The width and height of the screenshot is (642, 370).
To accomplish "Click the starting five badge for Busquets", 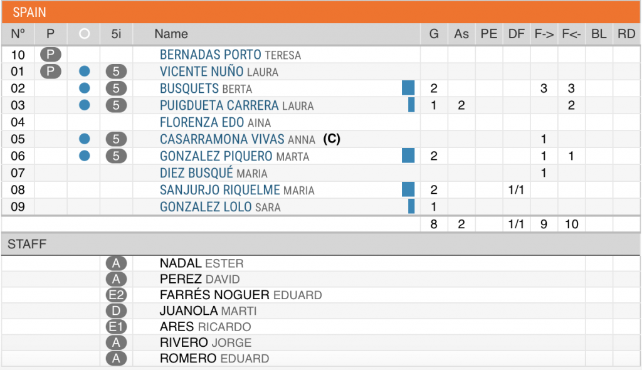I will tap(116, 88).
